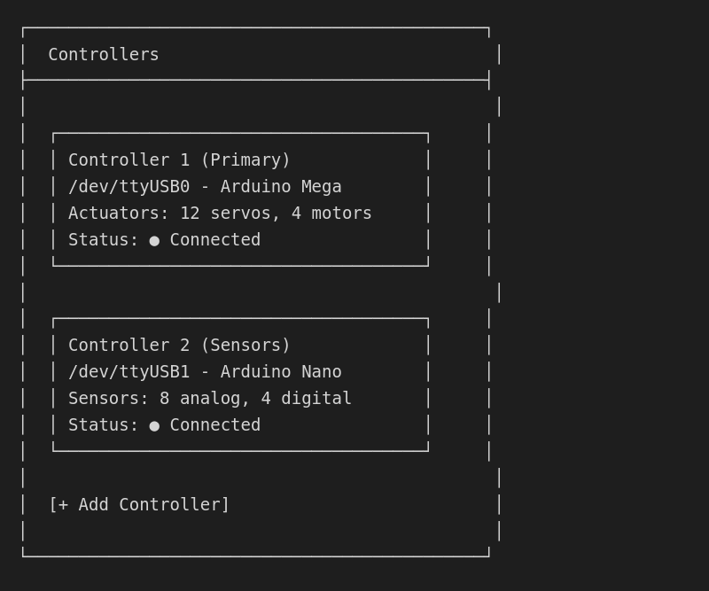Click the Arduino Nano board name
Image resolution: width=709 pixels, height=591 pixels.
(281, 372)
